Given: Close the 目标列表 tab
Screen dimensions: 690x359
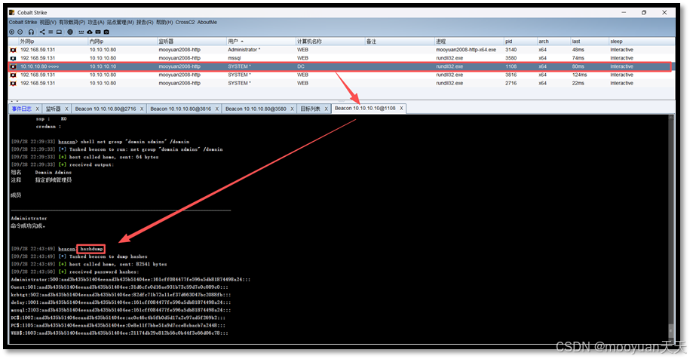Looking at the screenshot, I should 326,109.
